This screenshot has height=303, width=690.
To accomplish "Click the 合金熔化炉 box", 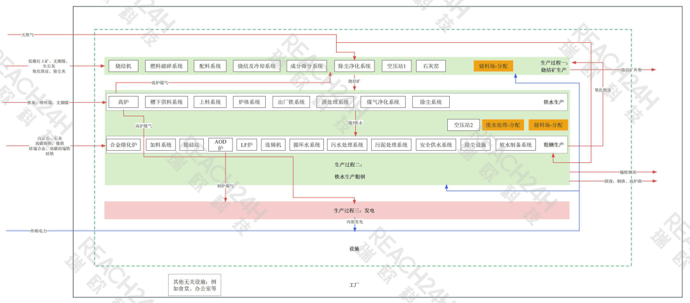I will click(x=123, y=145).
